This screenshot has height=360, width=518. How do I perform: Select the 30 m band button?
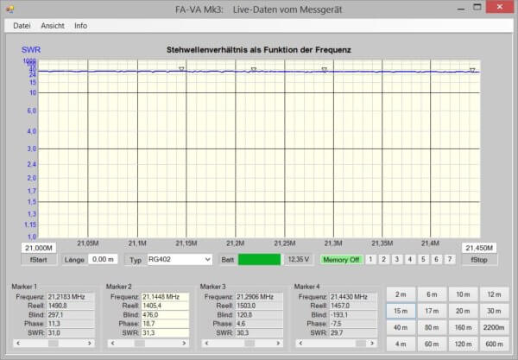click(494, 311)
